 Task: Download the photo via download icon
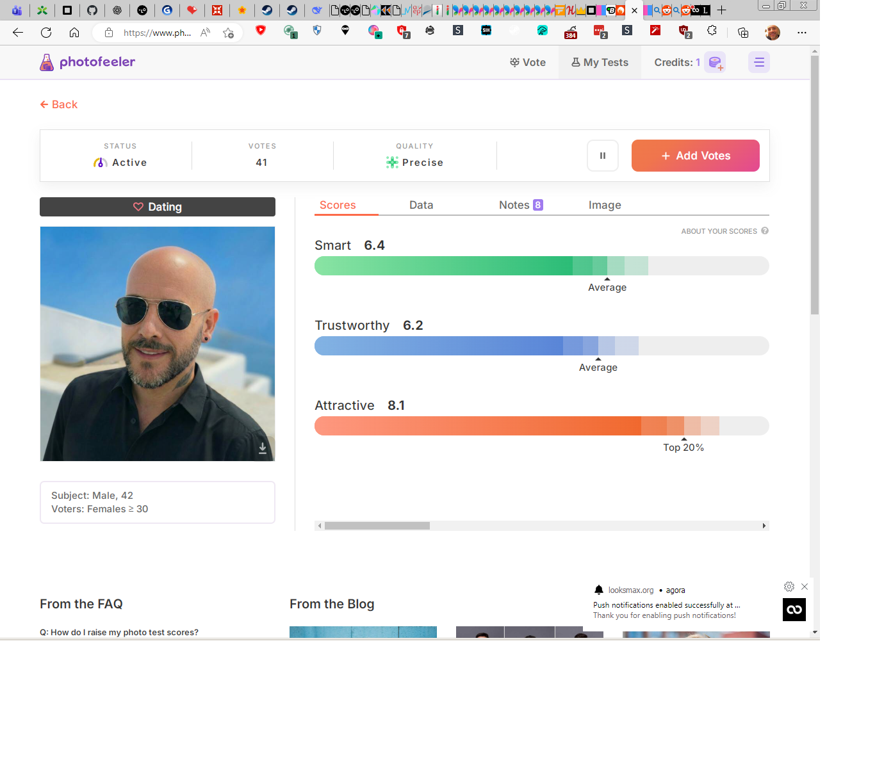263,448
